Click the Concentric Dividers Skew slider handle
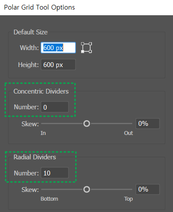The image size is (173, 212). point(87,124)
